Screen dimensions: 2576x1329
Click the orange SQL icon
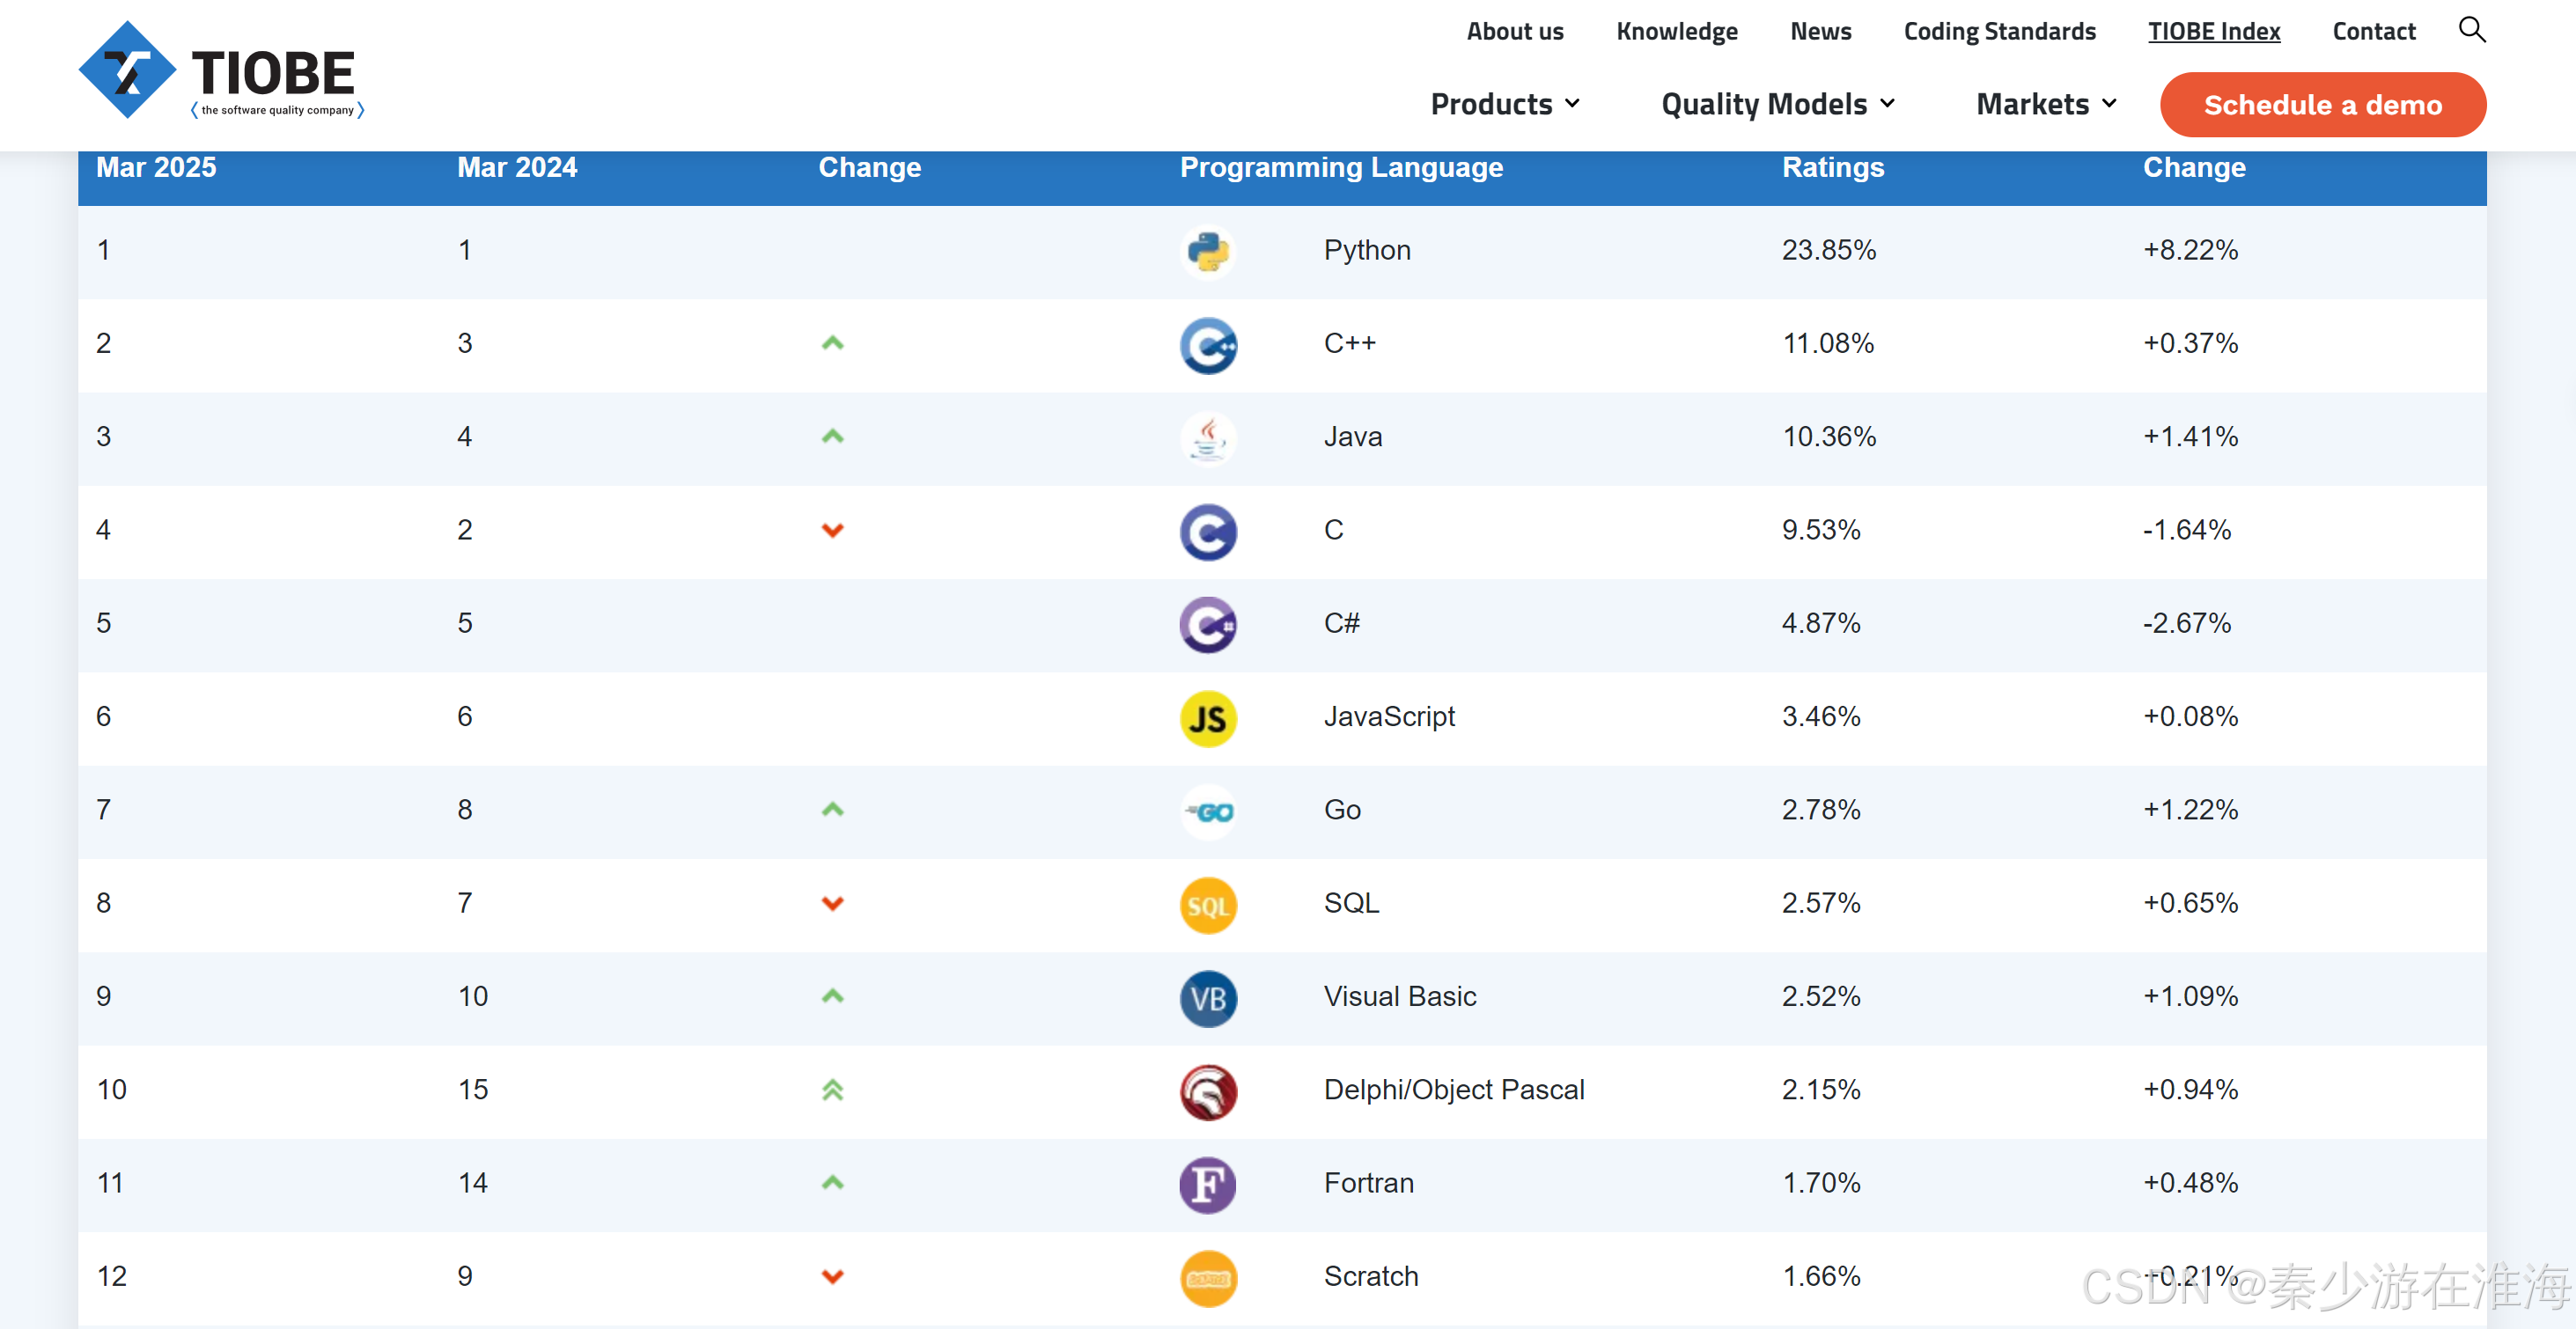pos(1208,905)
